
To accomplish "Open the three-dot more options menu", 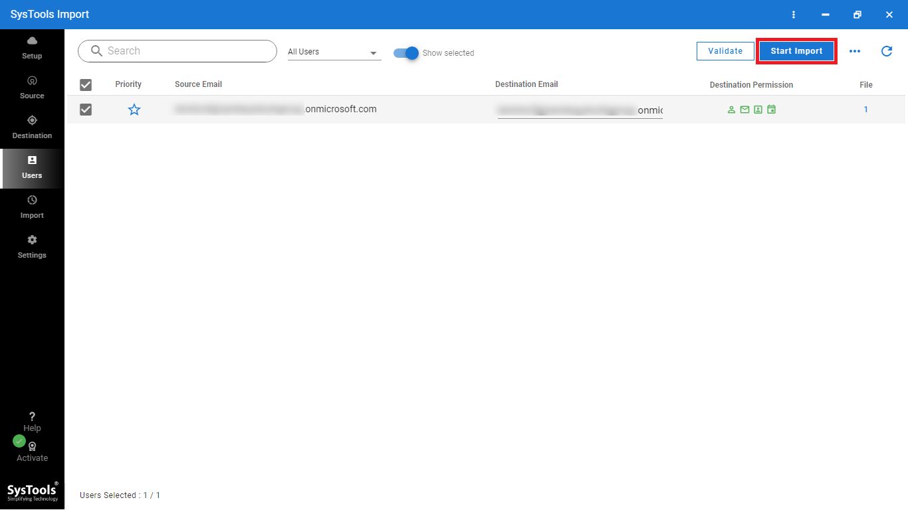I will [855, 51].
